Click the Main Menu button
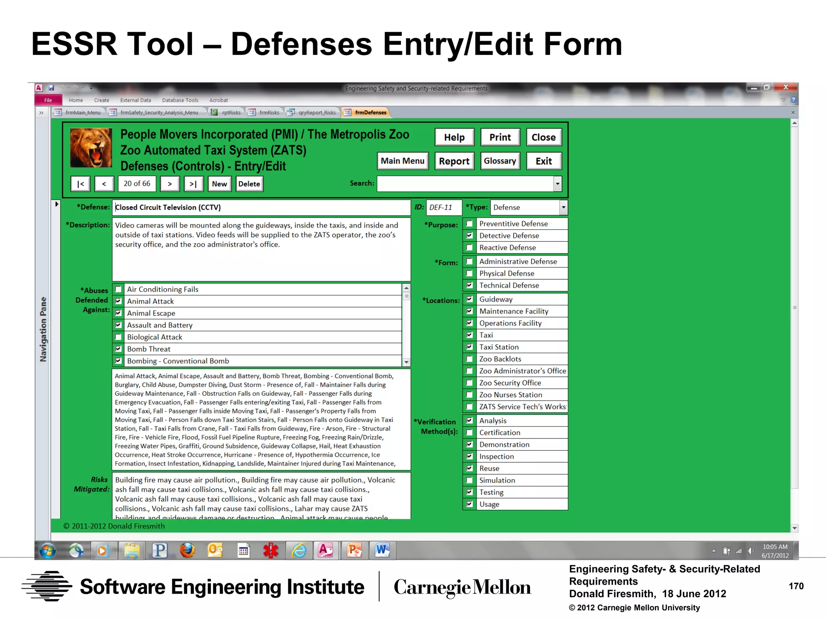The width and height of the screenshot is (826, 619). (403, 161)
